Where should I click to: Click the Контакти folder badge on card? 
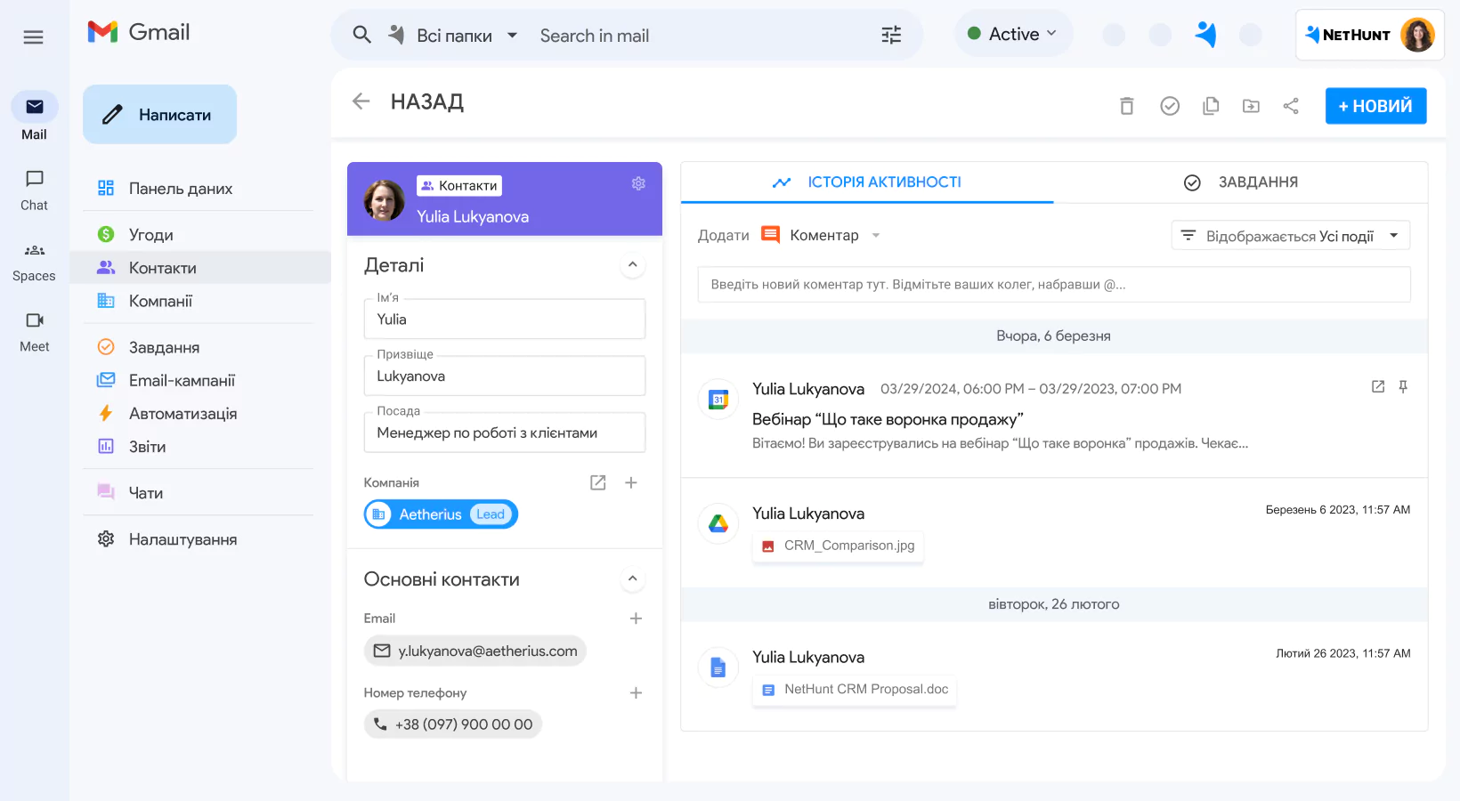(459, 185)
